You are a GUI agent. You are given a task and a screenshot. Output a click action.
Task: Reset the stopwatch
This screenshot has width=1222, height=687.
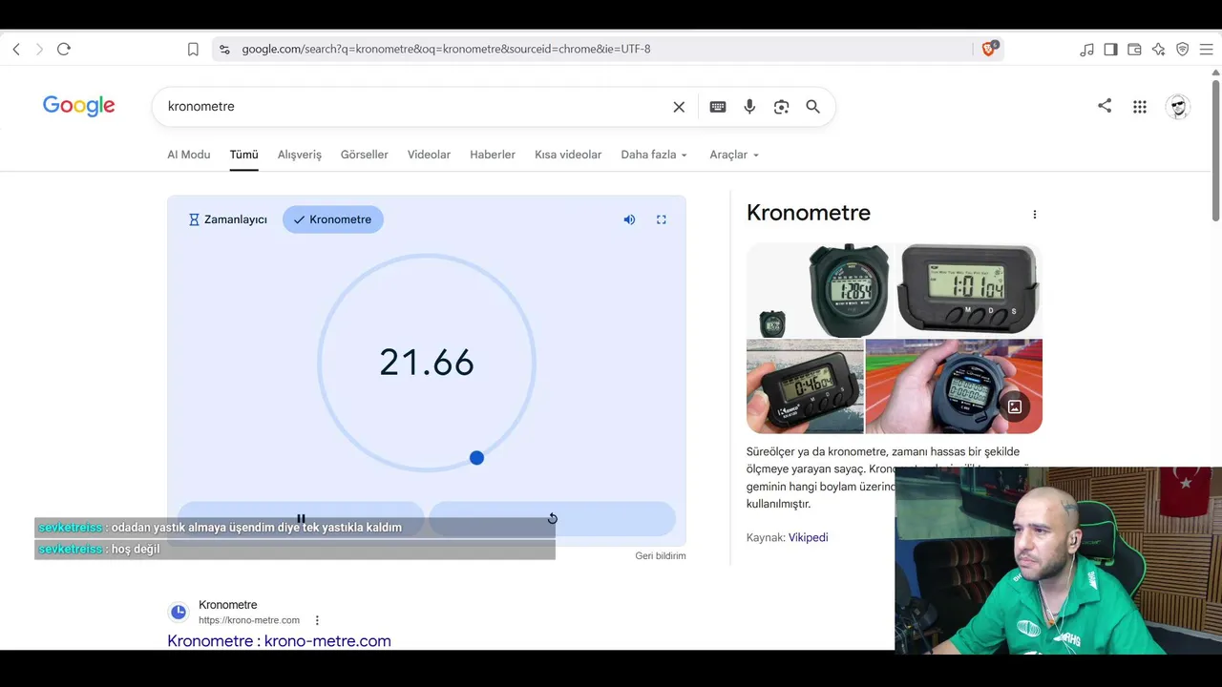[x=552, y=519]
